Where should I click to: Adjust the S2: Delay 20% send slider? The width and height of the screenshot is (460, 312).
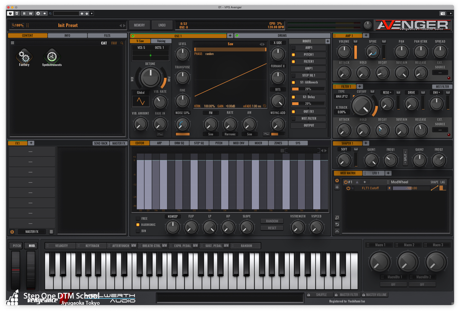pos(308,104)
